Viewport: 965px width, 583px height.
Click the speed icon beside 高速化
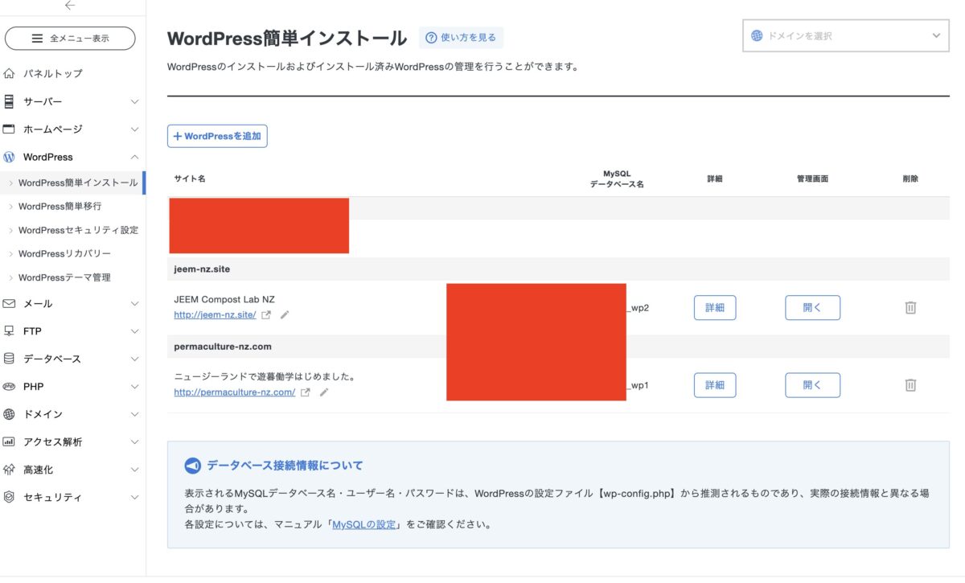pos(9,469)
